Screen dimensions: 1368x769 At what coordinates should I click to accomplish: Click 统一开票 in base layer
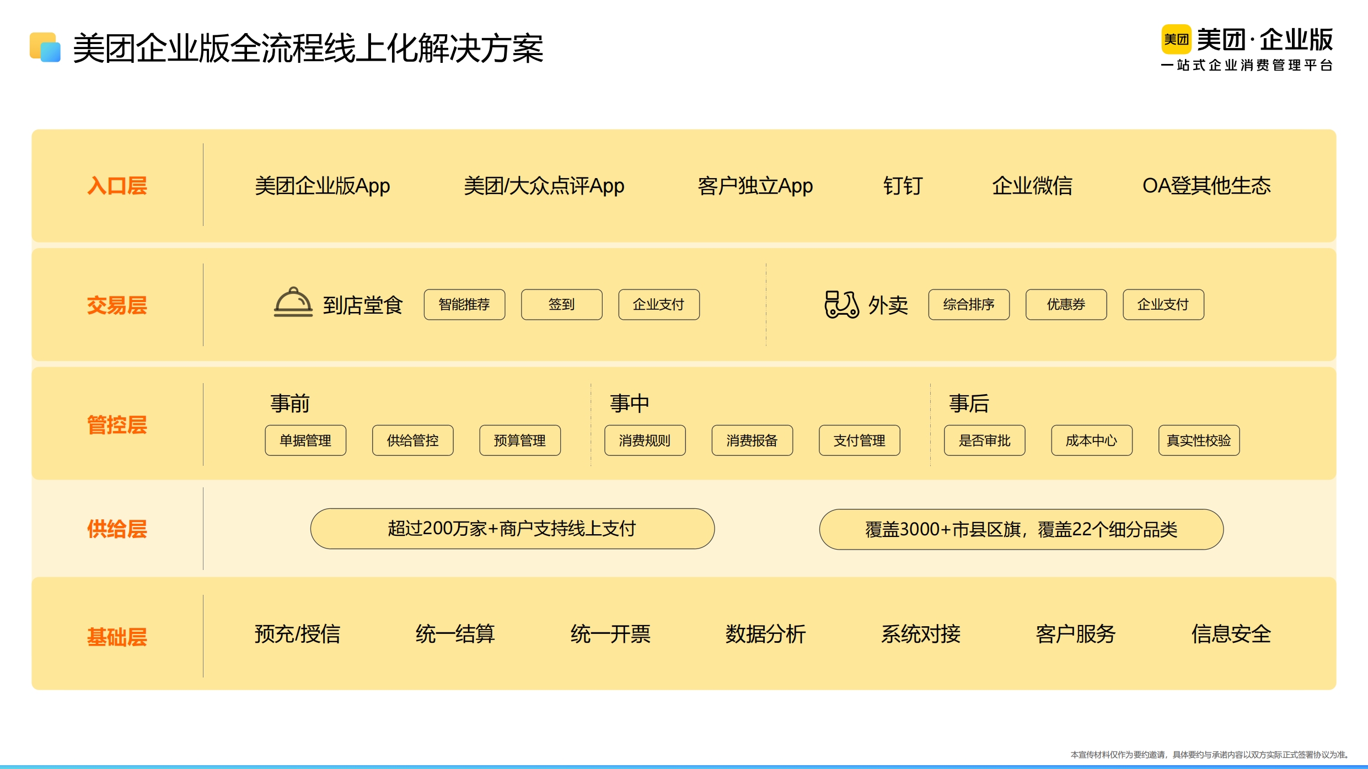click(x=610, y=634)
